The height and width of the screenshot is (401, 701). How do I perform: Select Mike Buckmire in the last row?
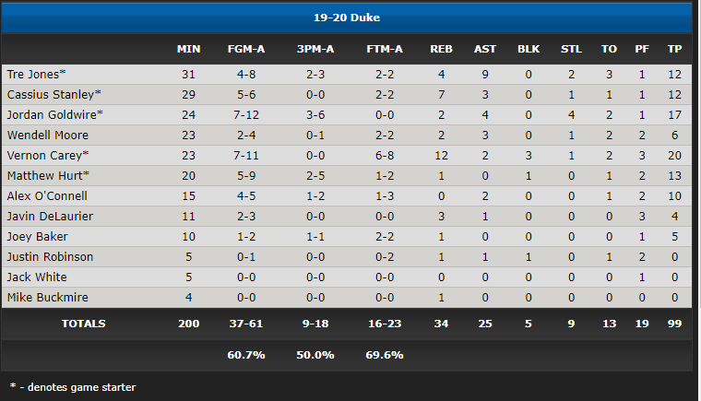(x=47, y=297)
